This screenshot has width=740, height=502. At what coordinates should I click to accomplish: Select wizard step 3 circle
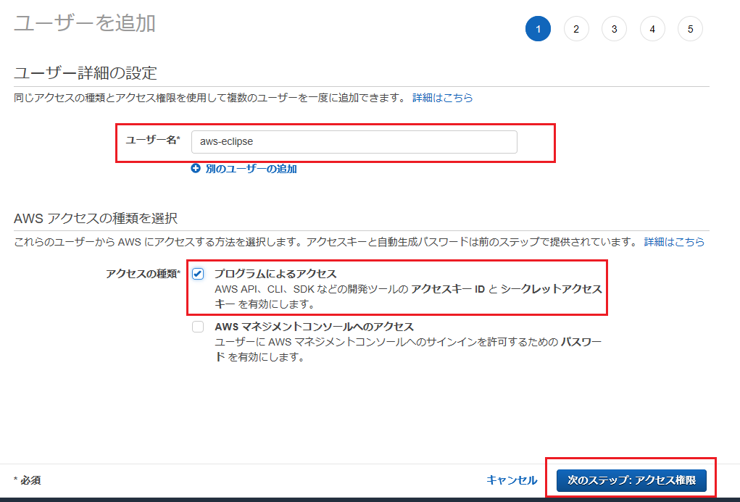coord(614,29)
